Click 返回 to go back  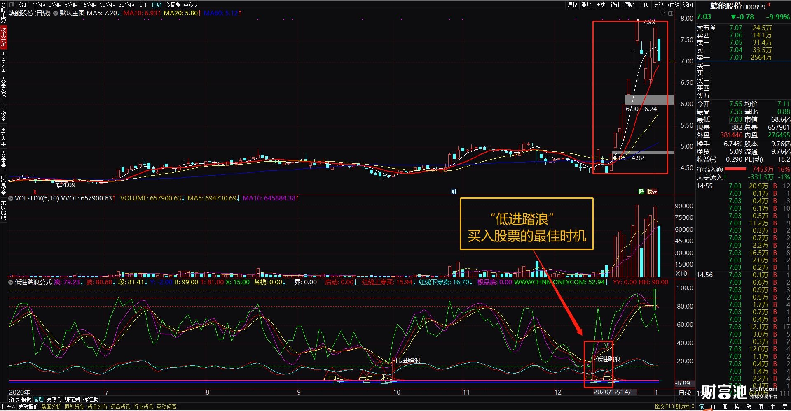tap(688, 5)
